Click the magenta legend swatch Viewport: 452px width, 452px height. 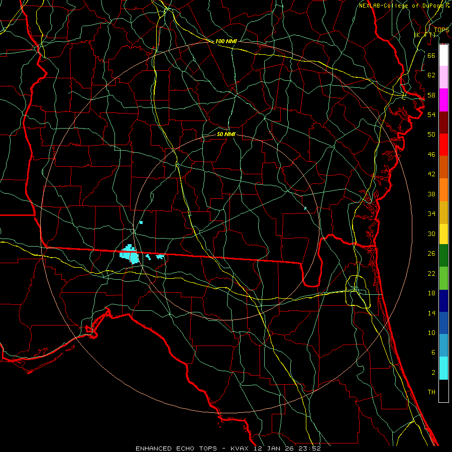443,100
